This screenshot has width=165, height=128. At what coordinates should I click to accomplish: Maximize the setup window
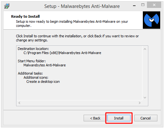pyautogui.click(x=143, y=5)
